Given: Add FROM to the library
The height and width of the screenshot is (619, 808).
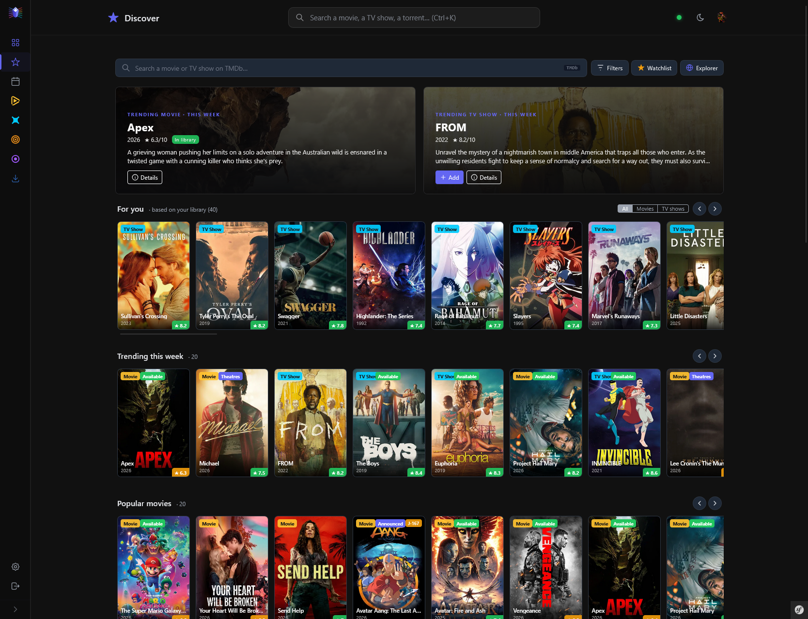Looking at the screenshot, I should [x=450, y=177].
